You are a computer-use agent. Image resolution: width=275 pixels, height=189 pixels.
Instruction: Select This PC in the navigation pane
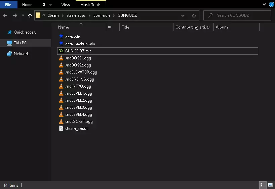click(21, 43)
